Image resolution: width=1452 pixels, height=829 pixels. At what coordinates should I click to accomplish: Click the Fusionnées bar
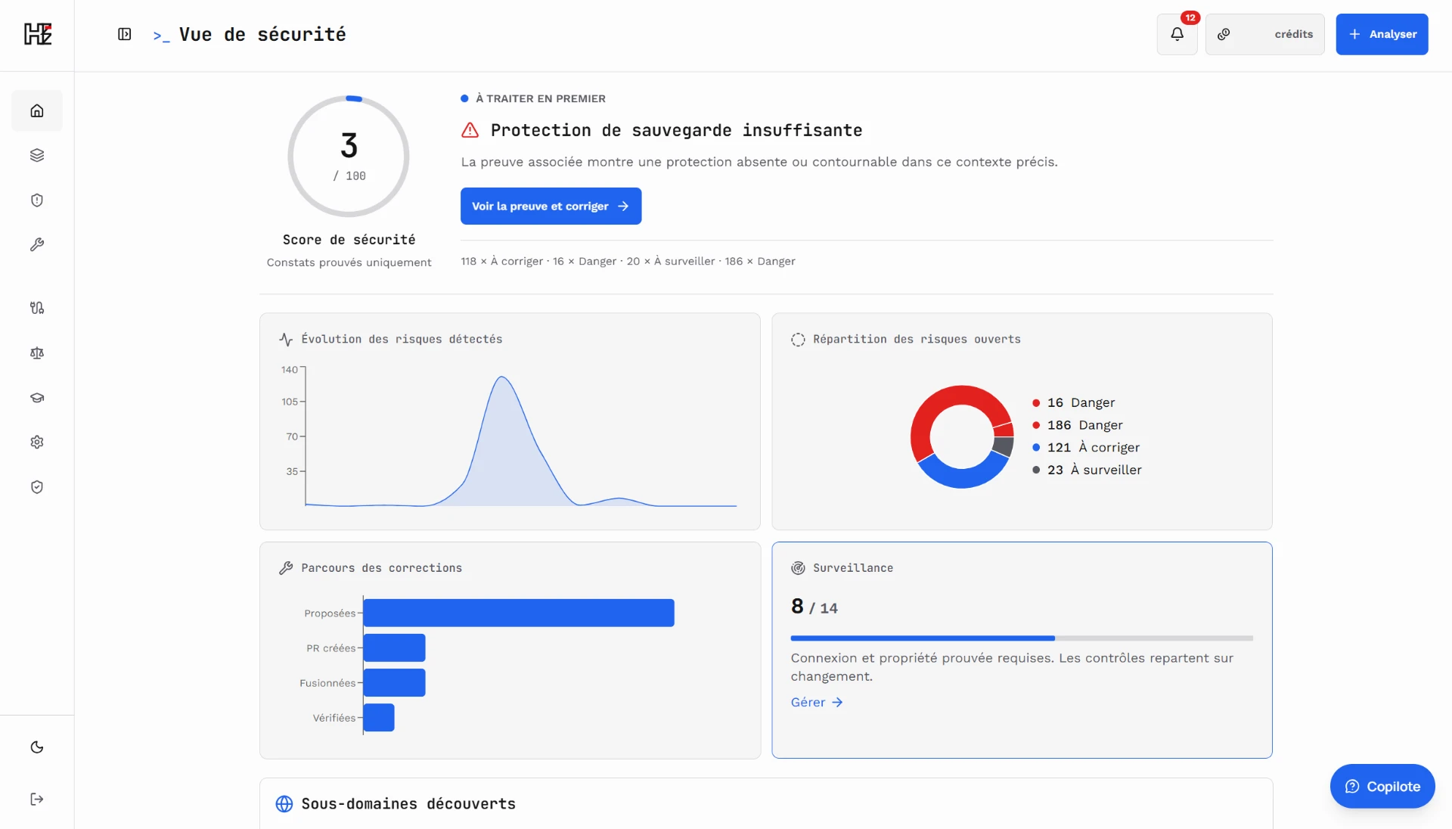click(x=395, y=682)
